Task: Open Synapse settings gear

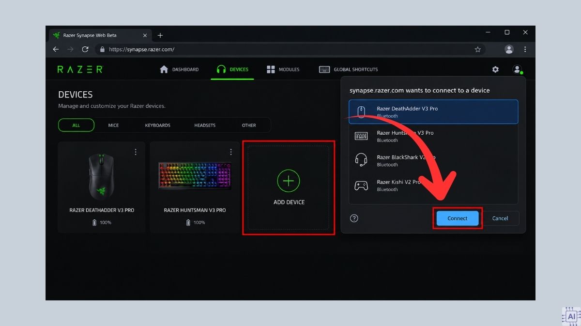Action: pos(495,70)
